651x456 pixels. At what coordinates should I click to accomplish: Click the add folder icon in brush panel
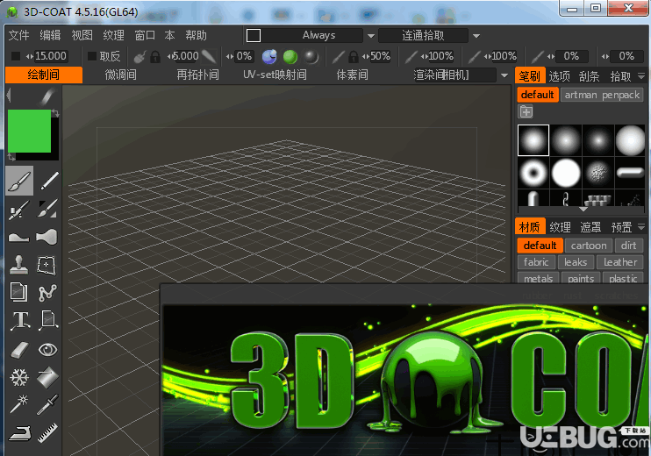[x=526, y=111]
